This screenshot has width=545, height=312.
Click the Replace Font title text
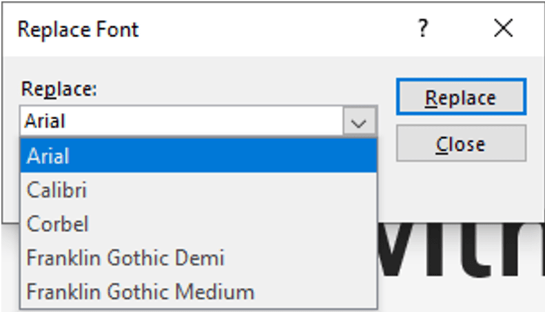tap(78, 30)
